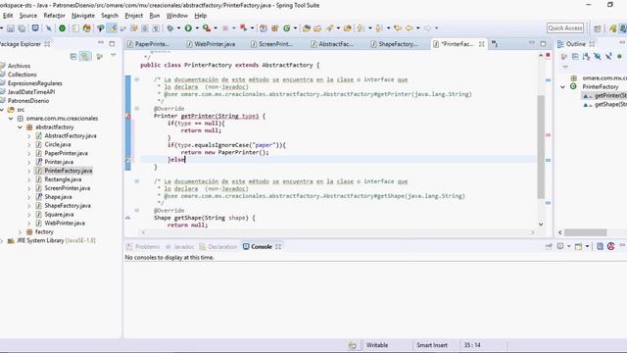
Task: Collapse the omare.com.mx.creacionales node
Action: pyautogui.click(x=11, y=118)
